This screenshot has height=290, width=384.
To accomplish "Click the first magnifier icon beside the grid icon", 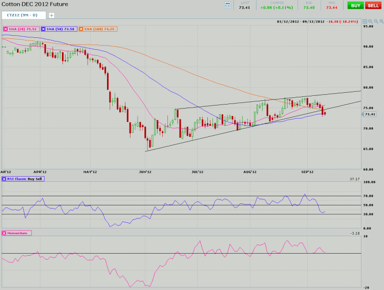I will (370, 22).
